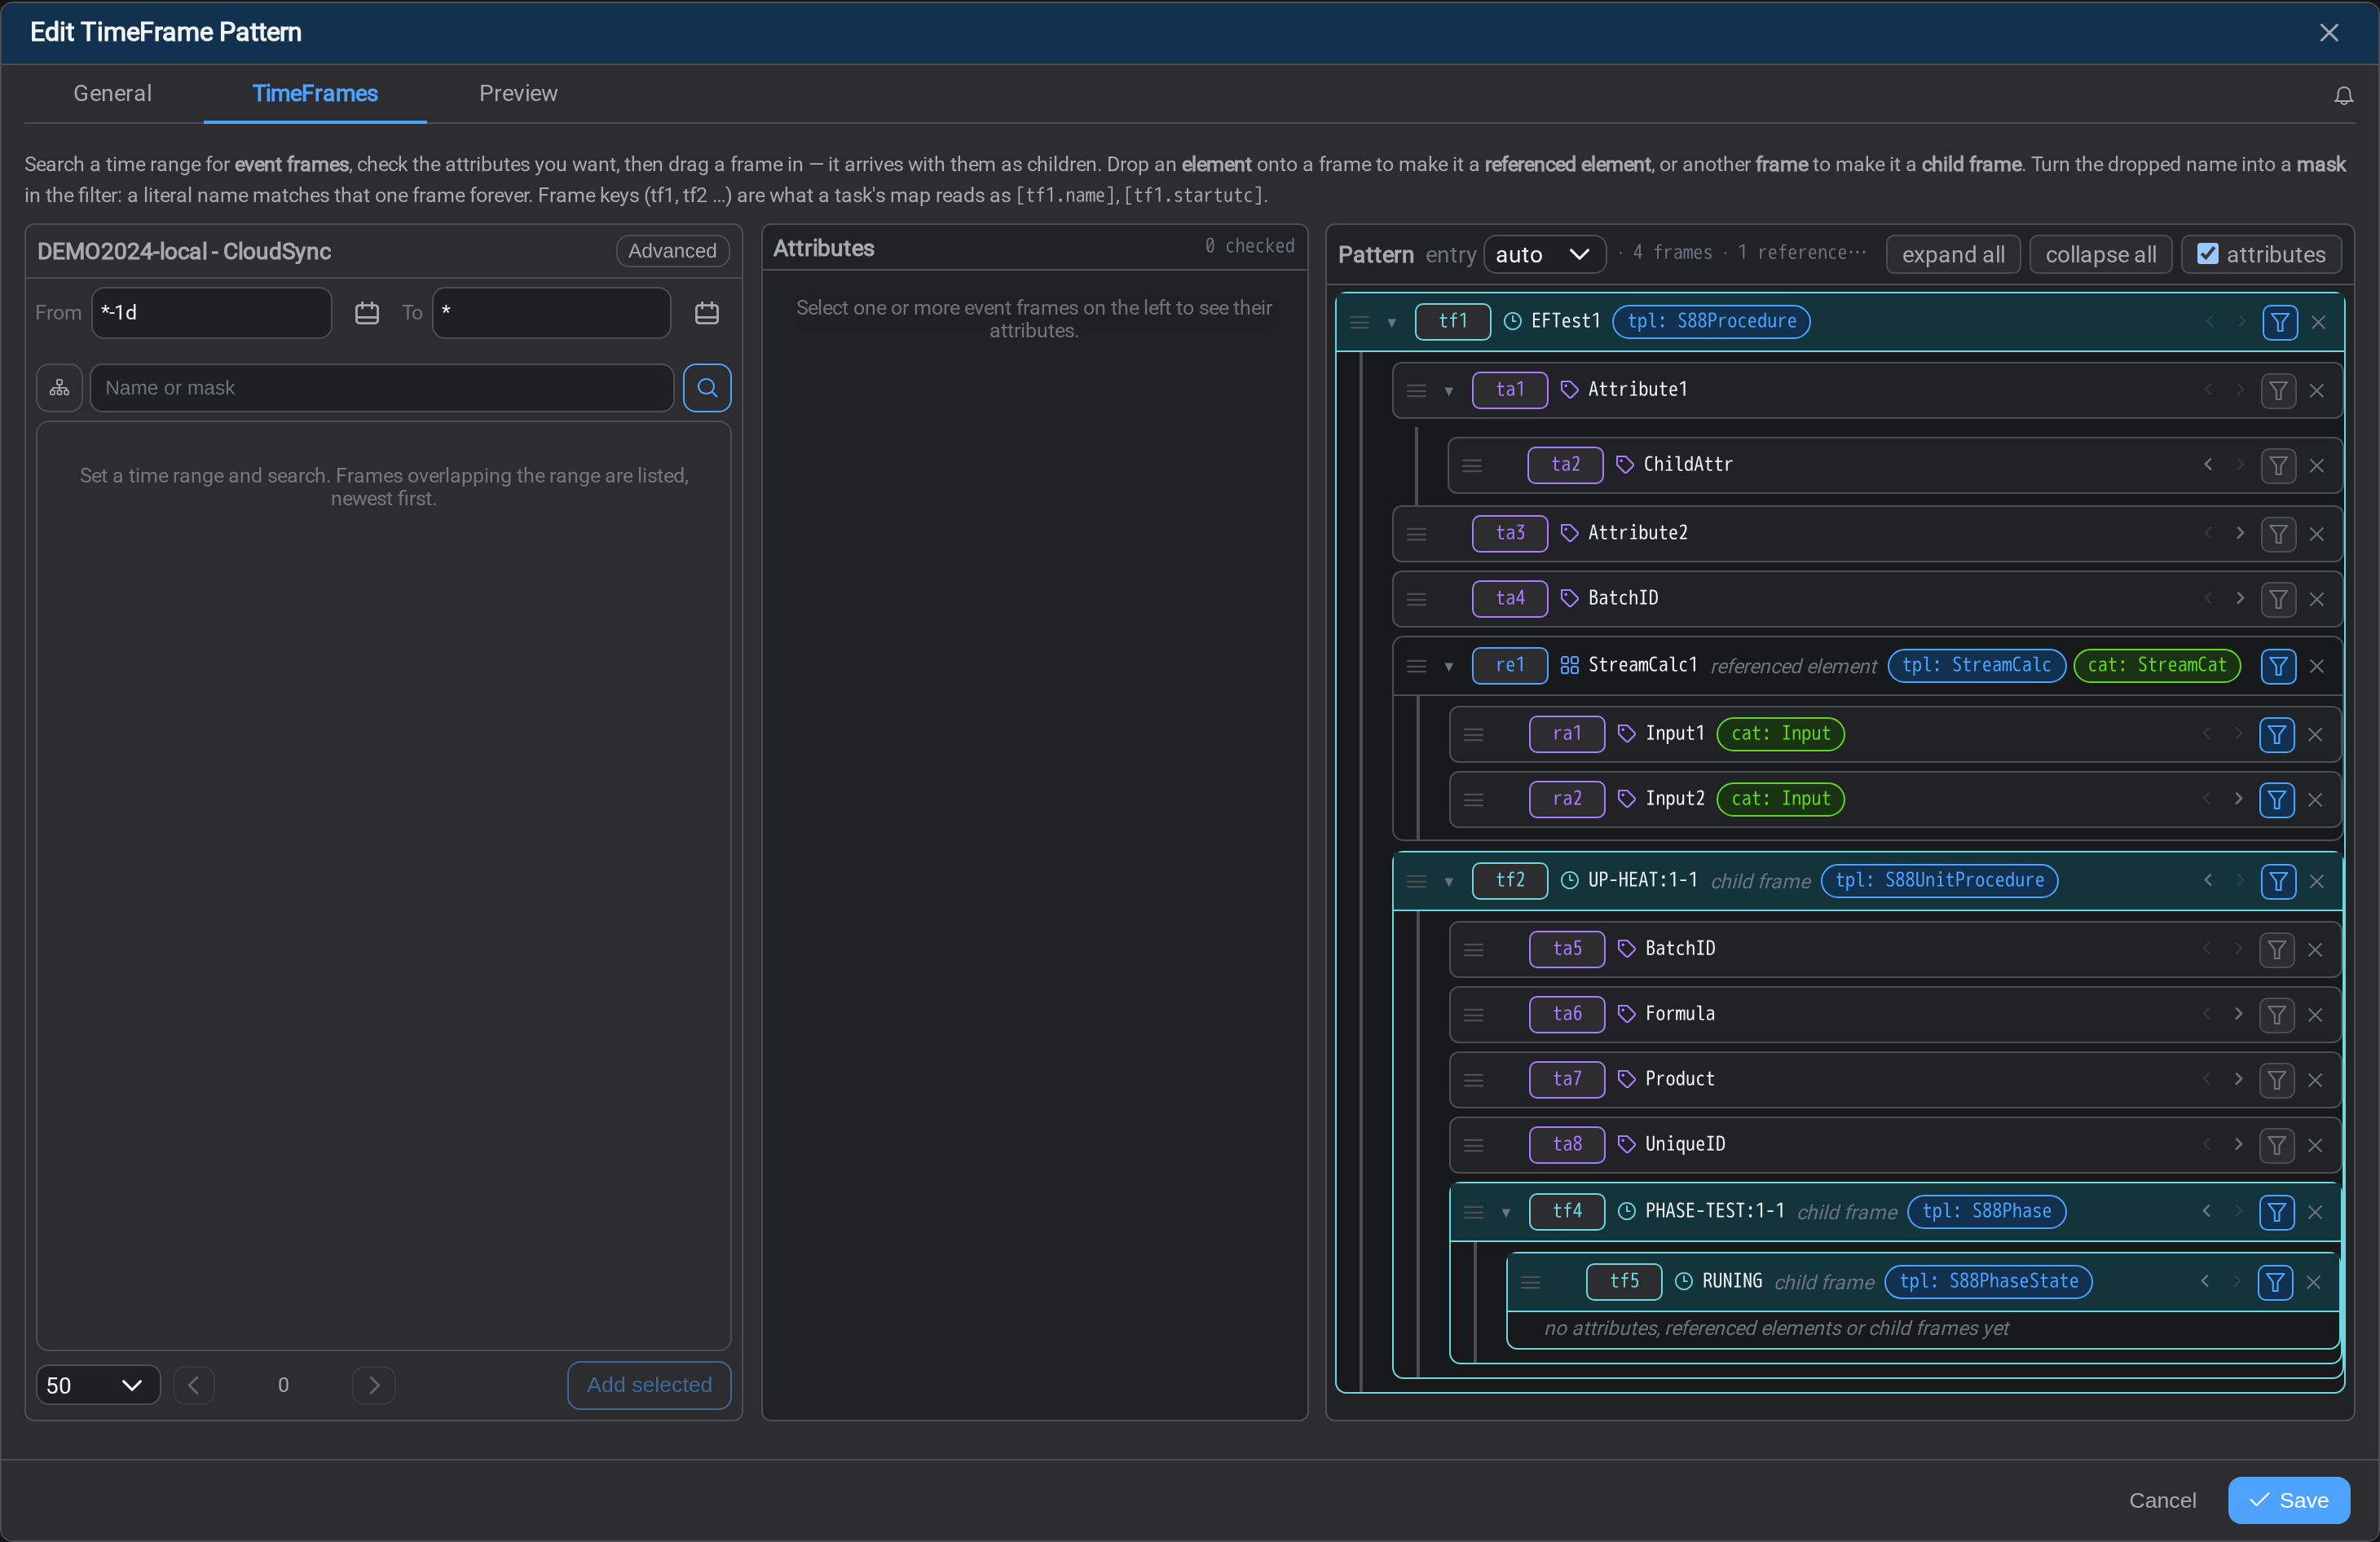Remove the tf5 RUNING child frame
2380x1542 pixels.
tap(2313, 1283)
